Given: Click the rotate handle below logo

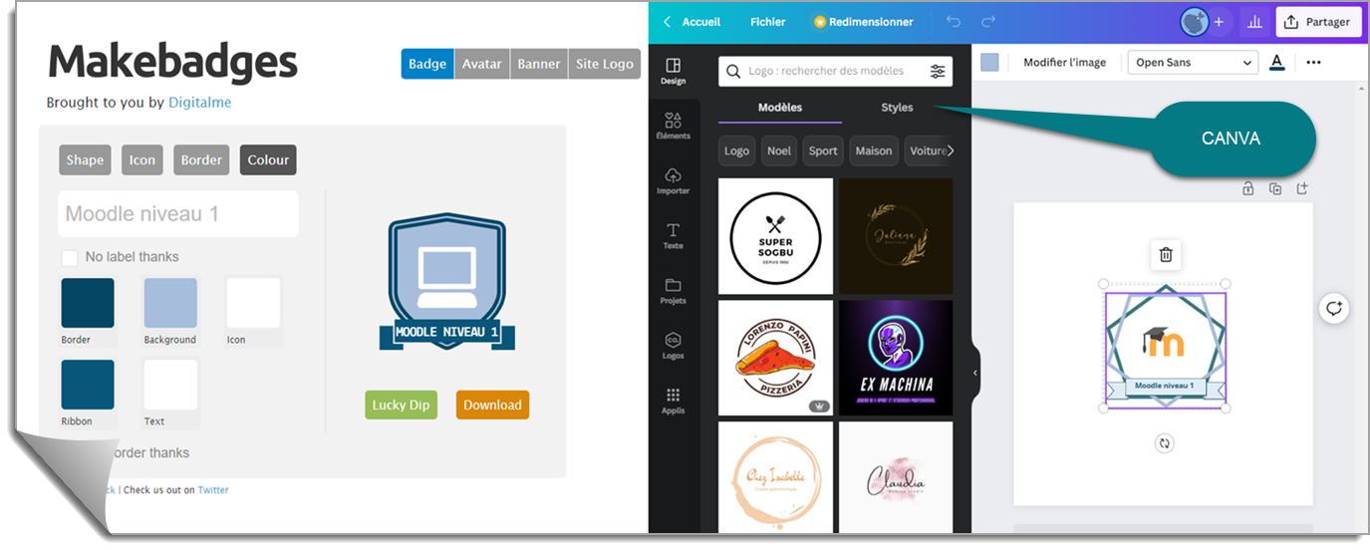Looking at the screenshot, I should tap(1165, 443).
